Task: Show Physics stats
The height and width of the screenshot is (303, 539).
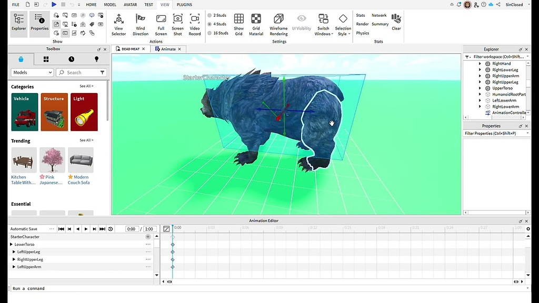Action: tap(362, 33)
